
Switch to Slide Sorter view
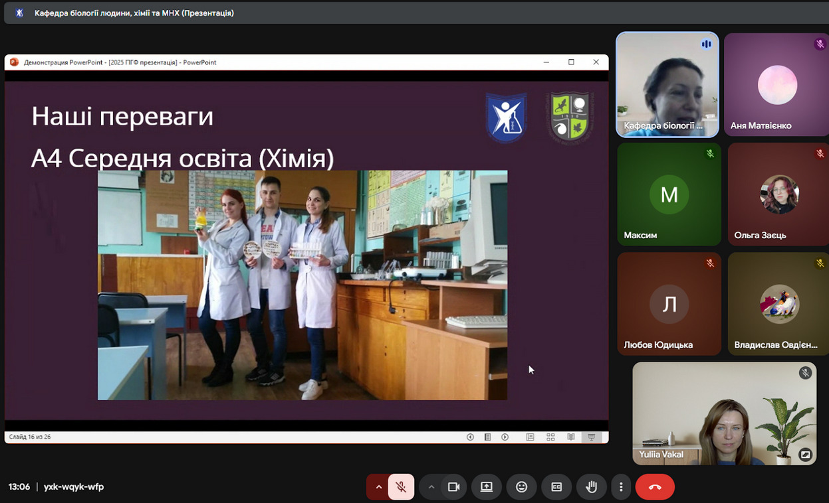tap(550, 437)
